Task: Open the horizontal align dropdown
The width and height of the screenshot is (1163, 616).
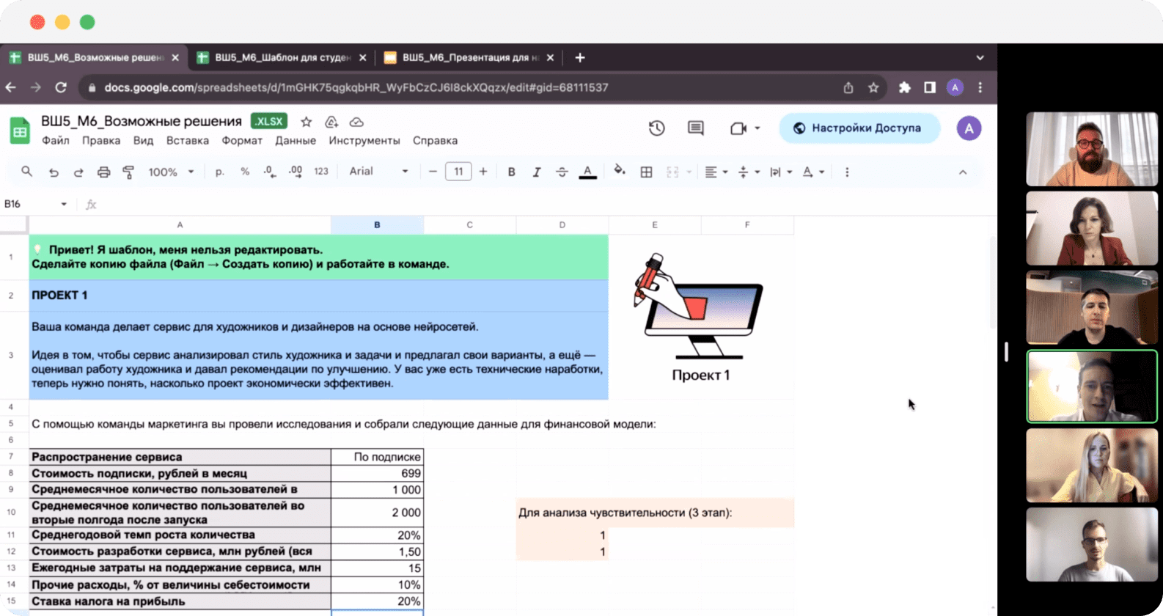Action: click(x=715, y=172)
